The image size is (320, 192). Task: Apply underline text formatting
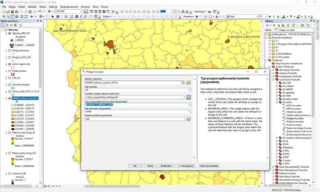click(277, 17)
